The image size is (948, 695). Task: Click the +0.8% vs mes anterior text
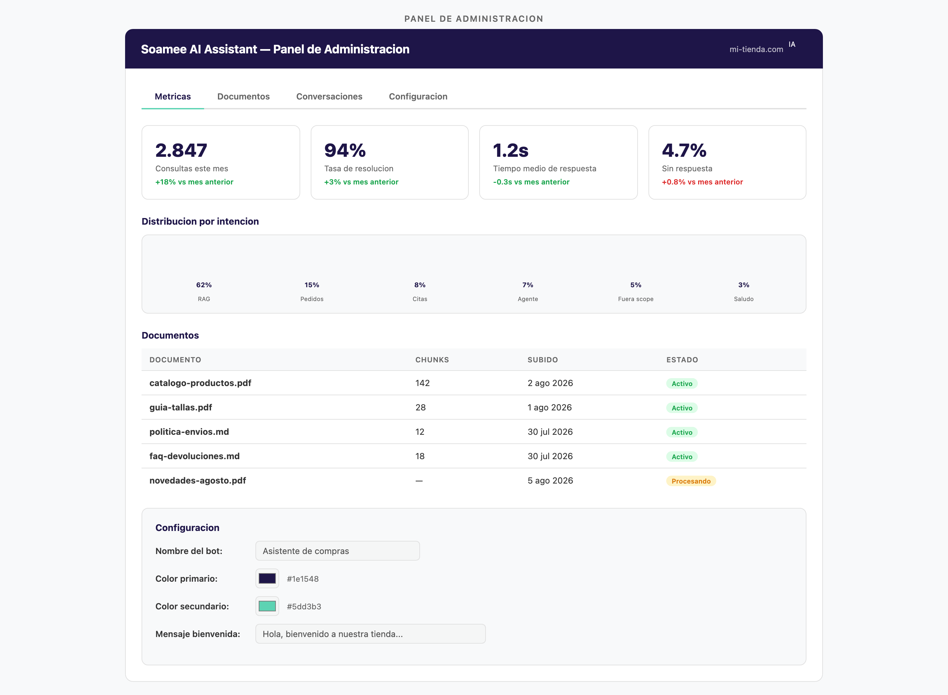[x=702, y=182]
